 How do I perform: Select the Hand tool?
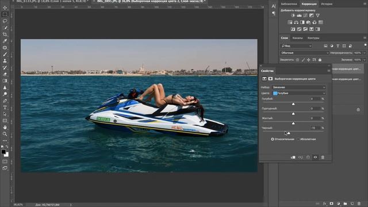[x=5, y=127]
